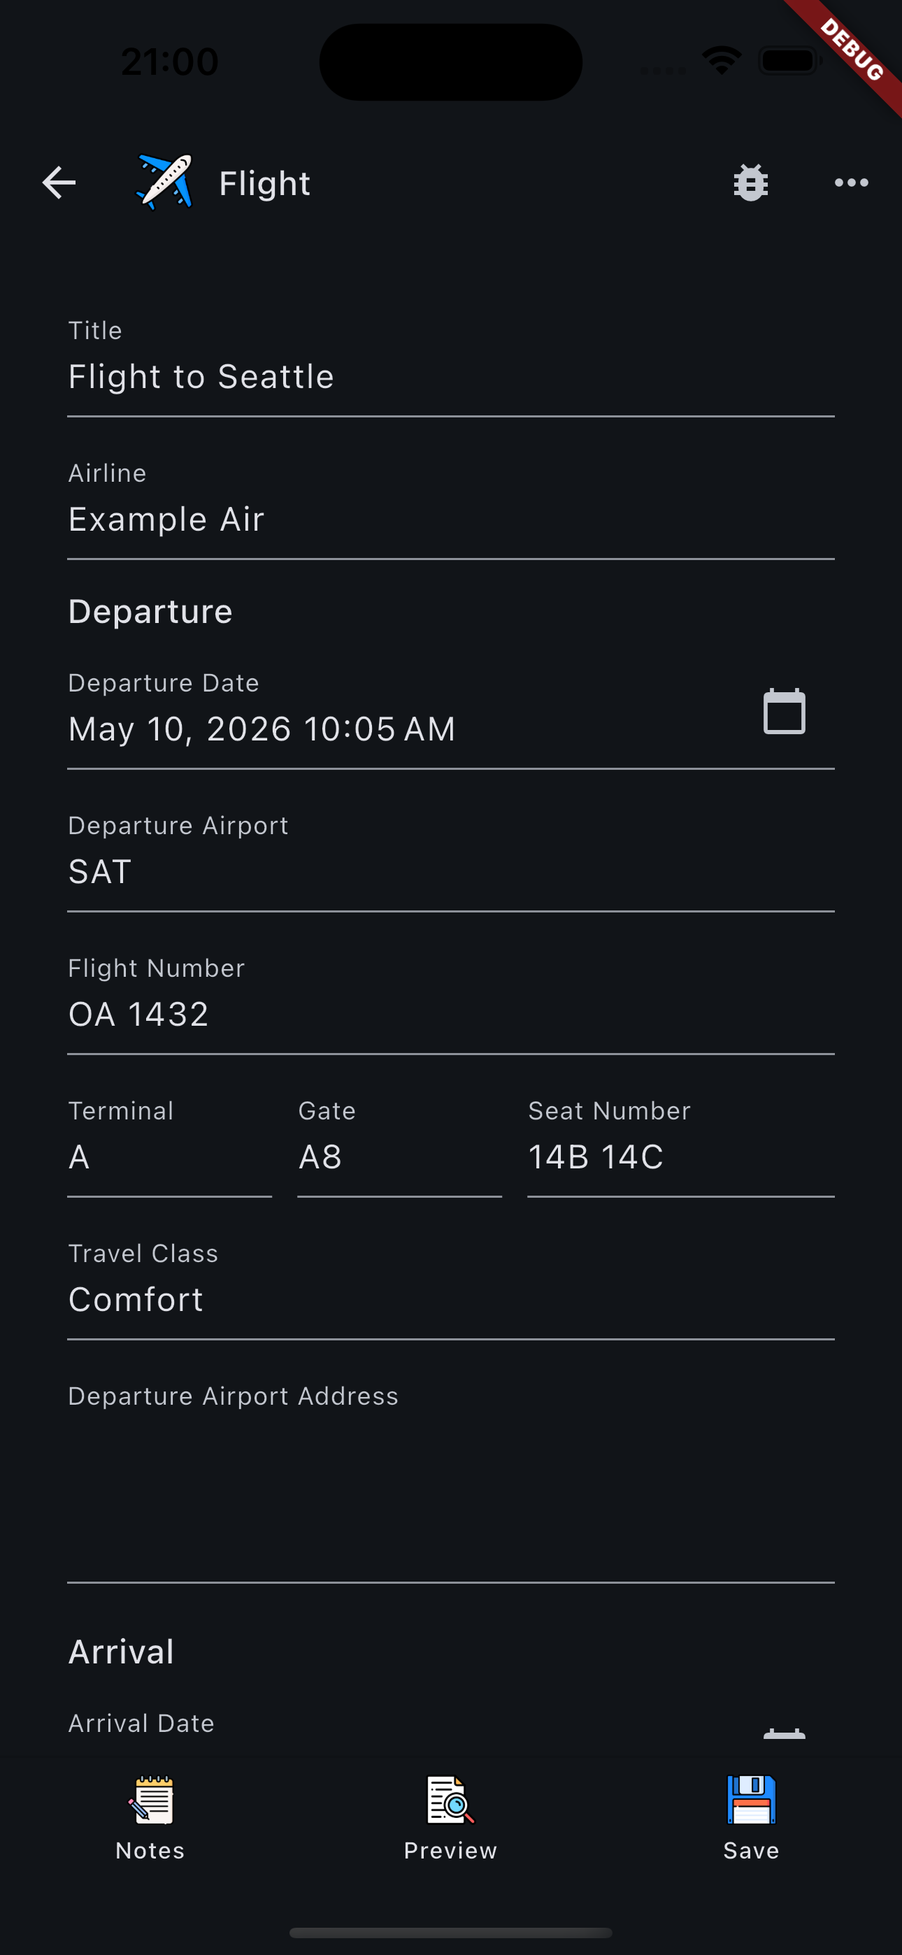Select the Preview tab label
The width and height of the screenshot is (902, 1955).
tap(451, 1850)
